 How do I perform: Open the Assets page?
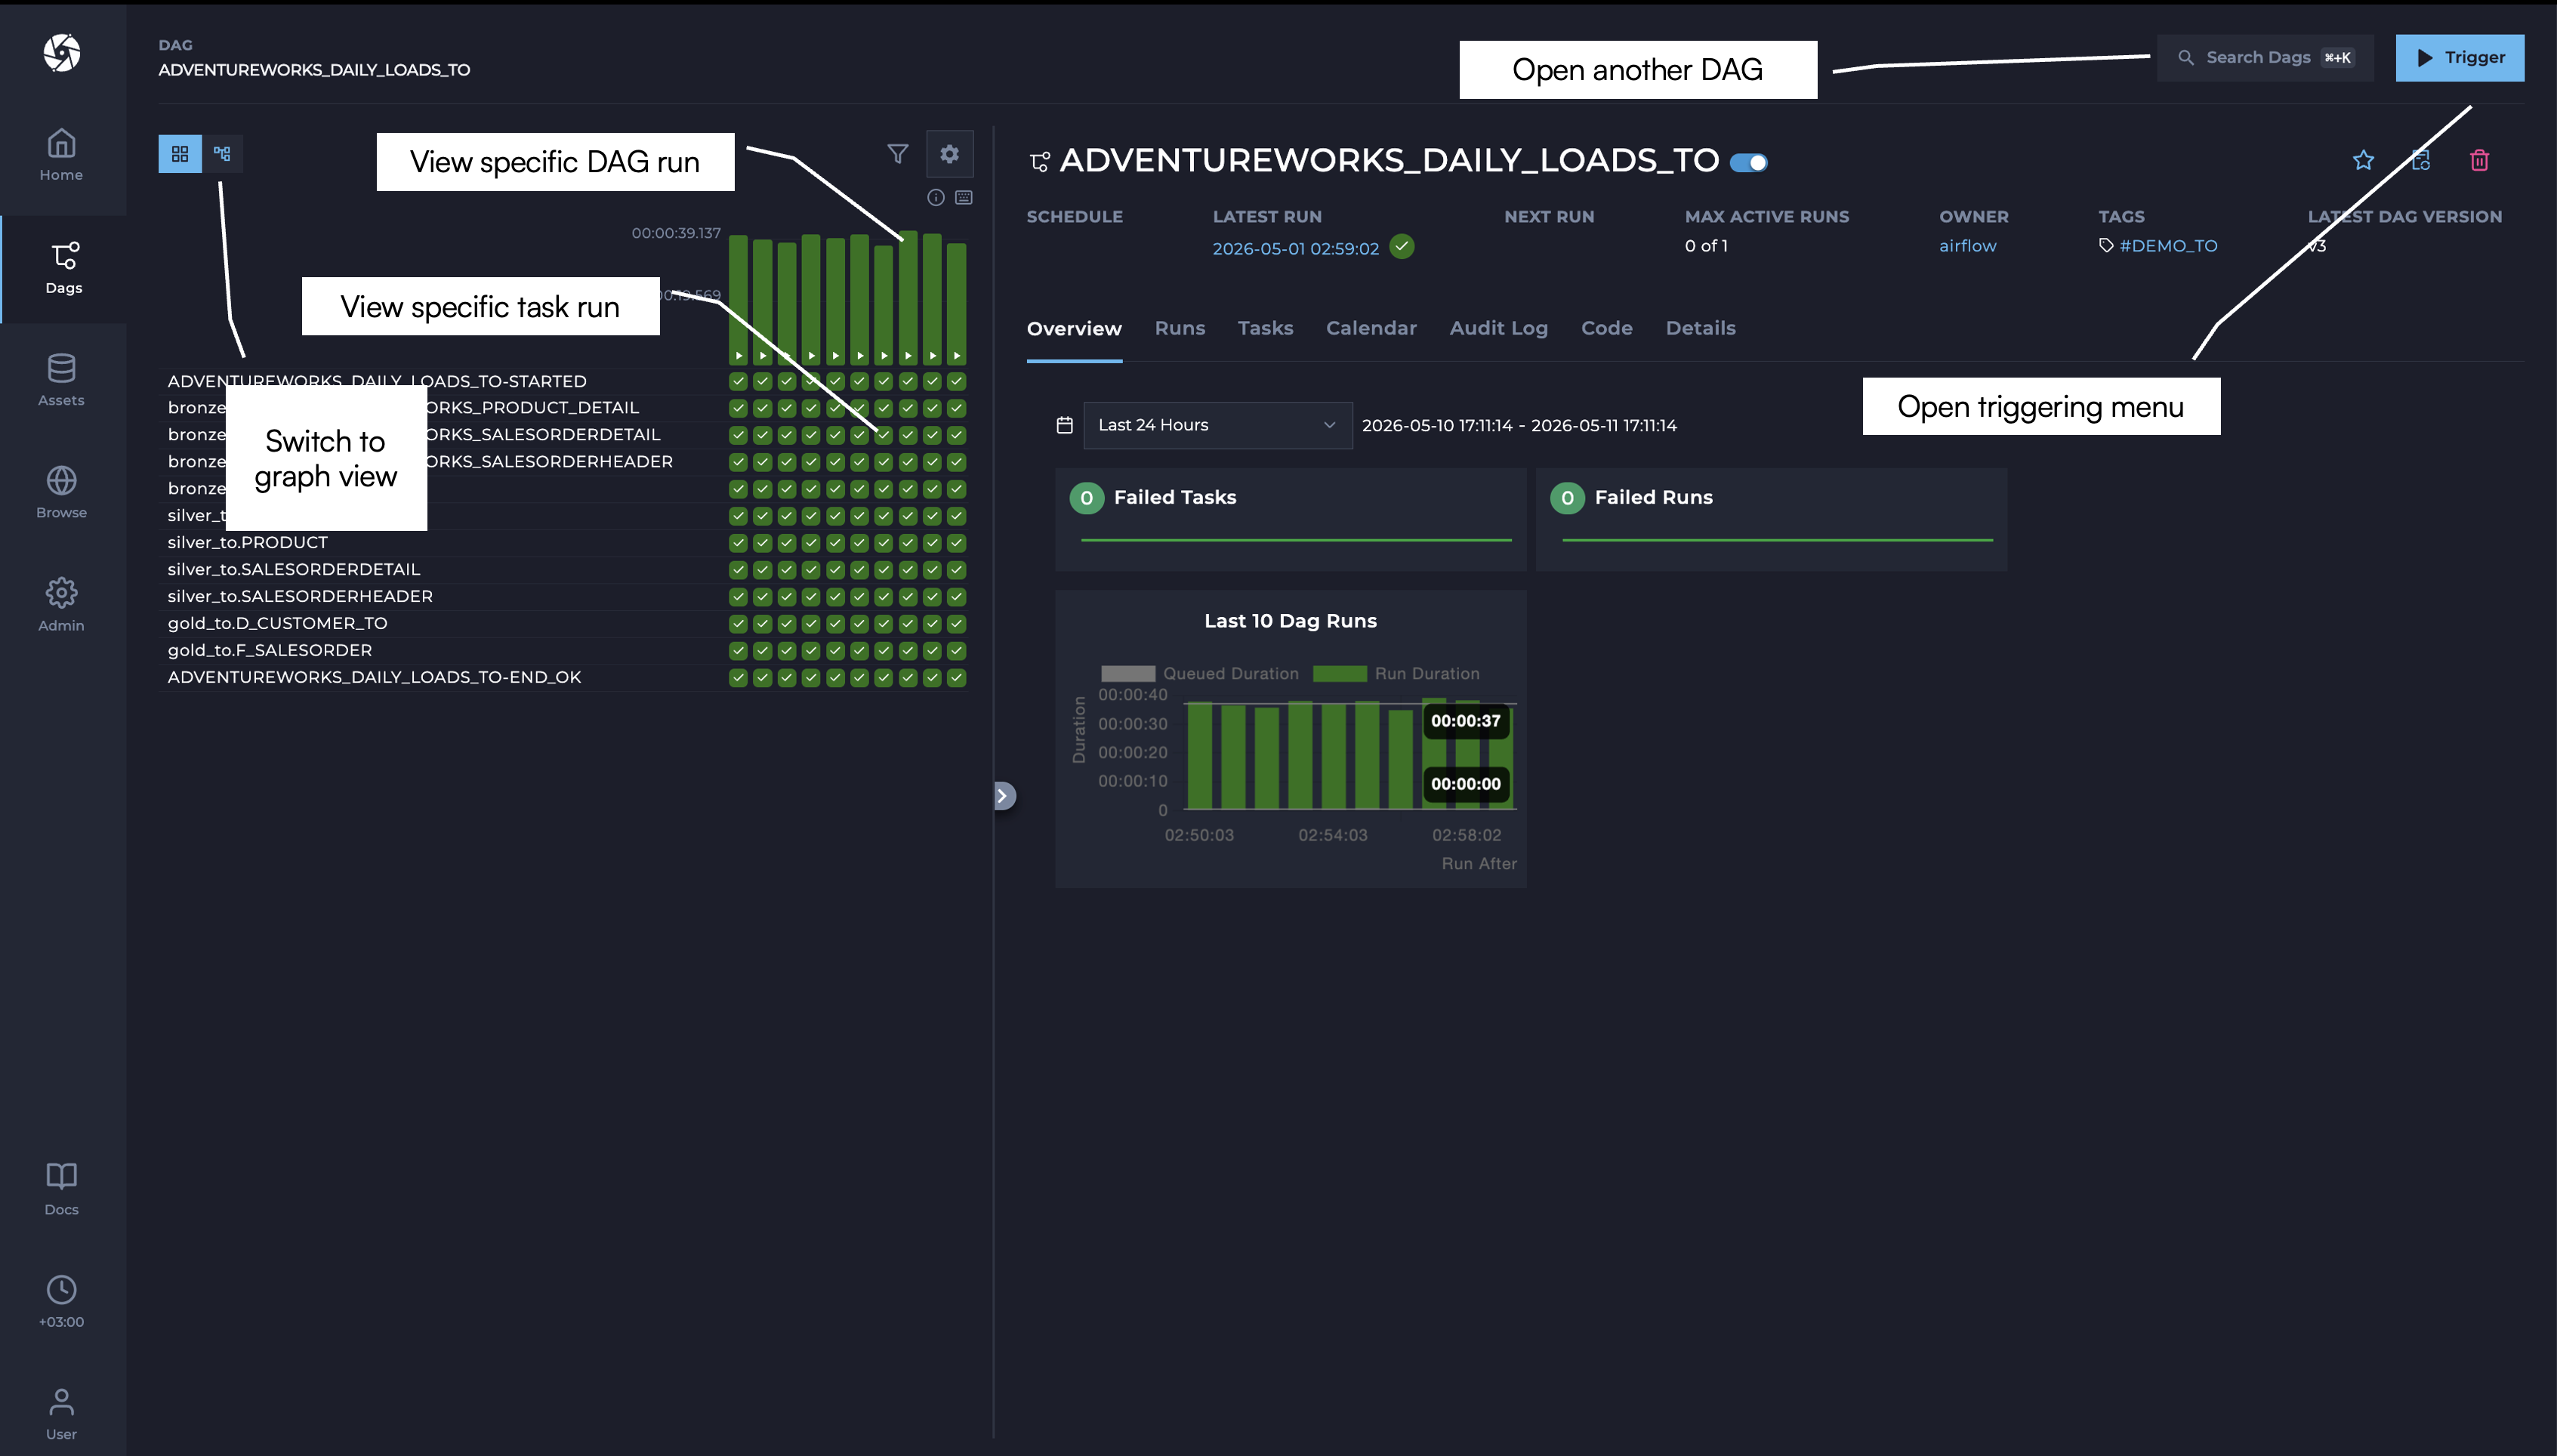tap(61, 380)
